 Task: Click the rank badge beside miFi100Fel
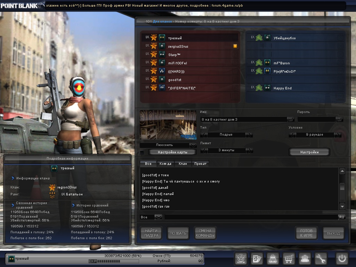(x=162, y=63)
